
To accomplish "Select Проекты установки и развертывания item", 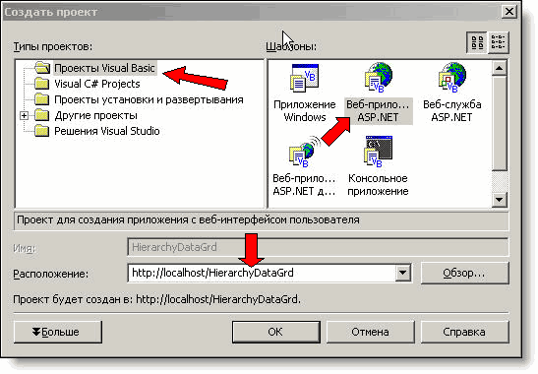I will tap(149, 100).
